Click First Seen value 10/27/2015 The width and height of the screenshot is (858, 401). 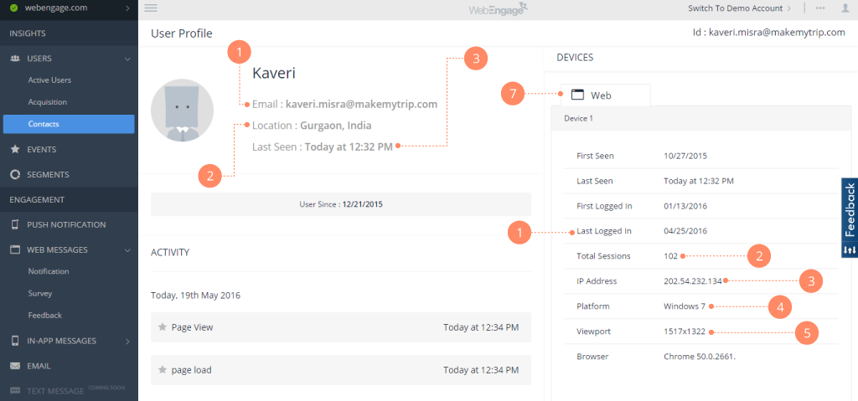[685, 156]
